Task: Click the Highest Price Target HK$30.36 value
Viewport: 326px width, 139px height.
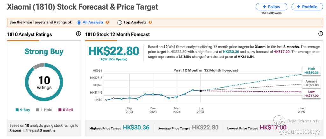Action: (x=136, y=127)
